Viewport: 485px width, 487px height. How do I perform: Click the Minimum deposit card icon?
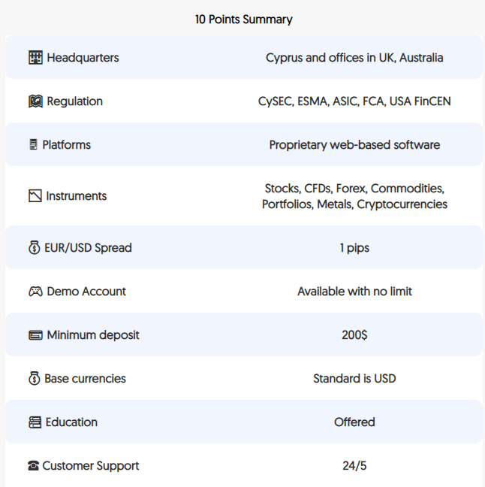(x=35, y=335)
